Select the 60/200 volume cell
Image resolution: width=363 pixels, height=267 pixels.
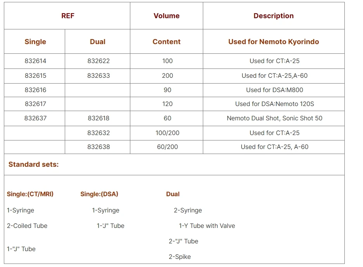168,147
